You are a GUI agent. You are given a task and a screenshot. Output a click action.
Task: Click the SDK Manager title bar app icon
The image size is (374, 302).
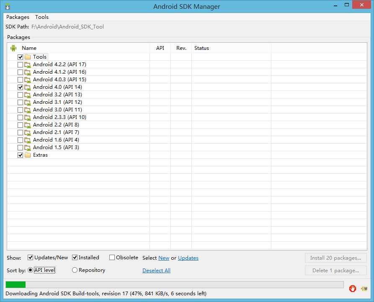pos(8,6)
